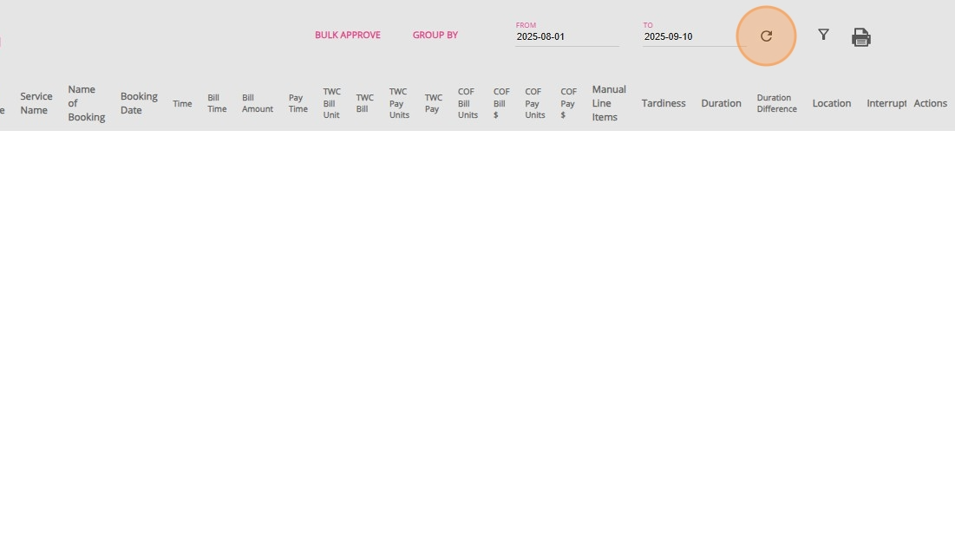This screenshot has height=533, width=955.
Task: Open the filter funnel icon
Action: (x=823, y=35)
